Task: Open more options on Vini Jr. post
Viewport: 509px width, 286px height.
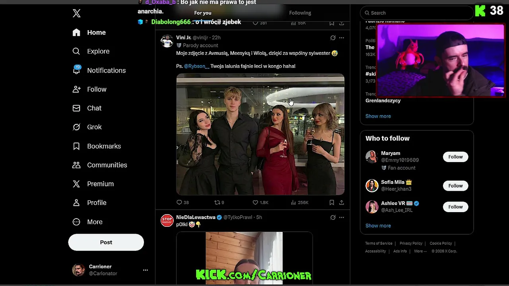Action: pos(342,38)
